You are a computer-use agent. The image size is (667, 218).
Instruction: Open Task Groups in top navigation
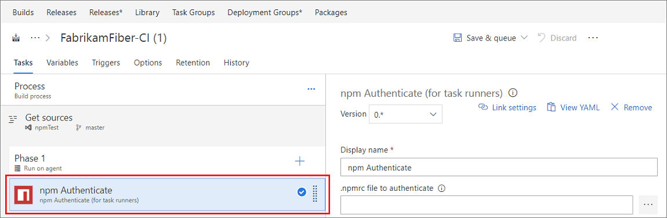(x=194, y=12)
